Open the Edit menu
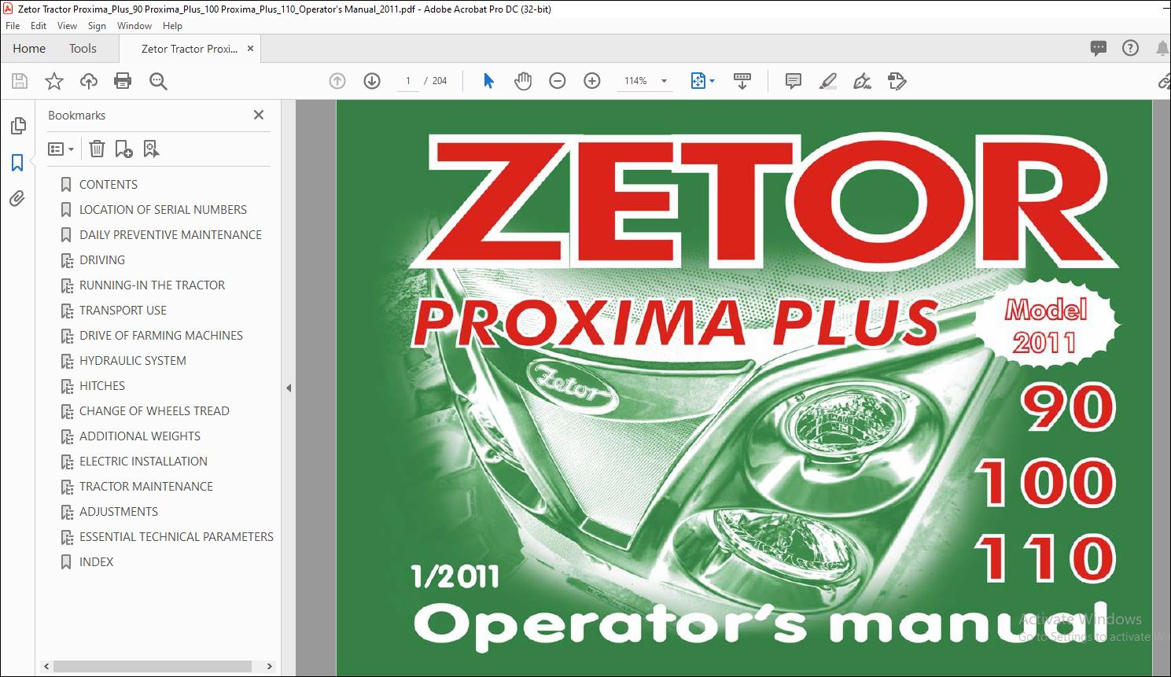1171x677 pixels. tap(39, 26)
